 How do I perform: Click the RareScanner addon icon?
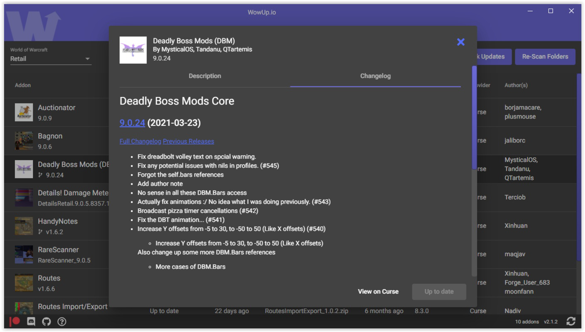24,254
